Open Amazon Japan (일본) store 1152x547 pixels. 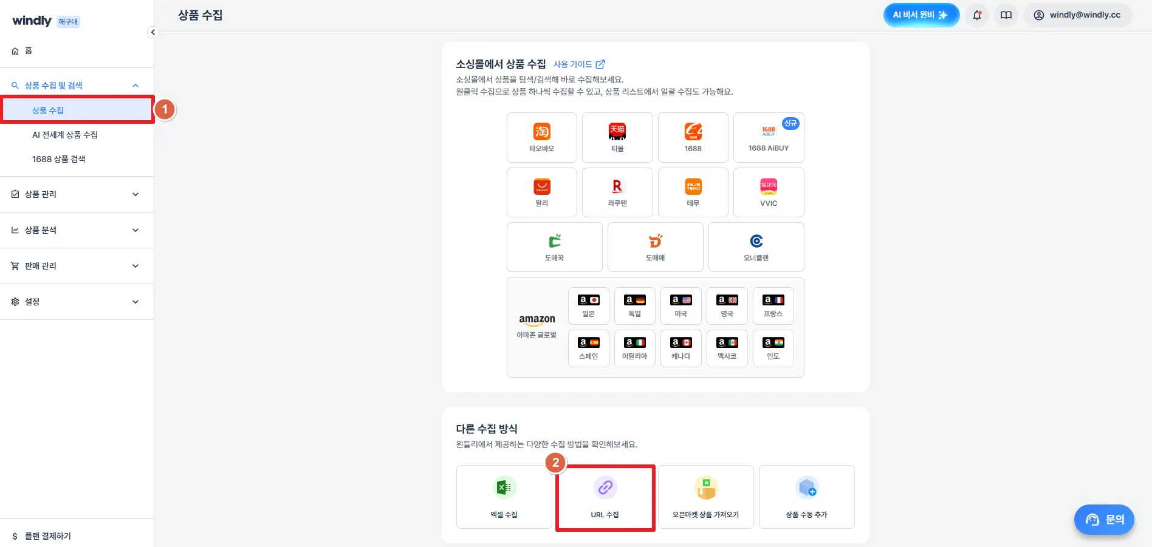coord(589,306)
